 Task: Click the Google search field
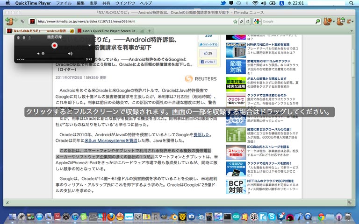pos(288,21)
